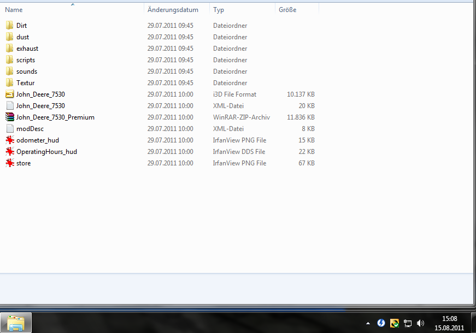Click the IrfanView DDS File type cell
The image size is (476, 333).
[x=239, y=152]
